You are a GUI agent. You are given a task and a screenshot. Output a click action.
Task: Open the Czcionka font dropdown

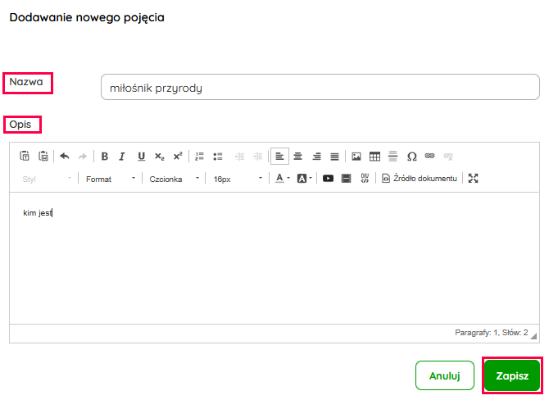point(174,178)
